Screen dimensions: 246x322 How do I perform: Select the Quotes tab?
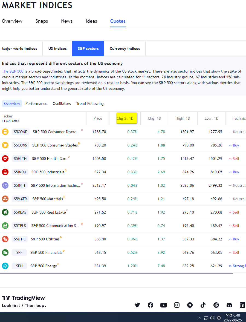(x=118, y=21)
